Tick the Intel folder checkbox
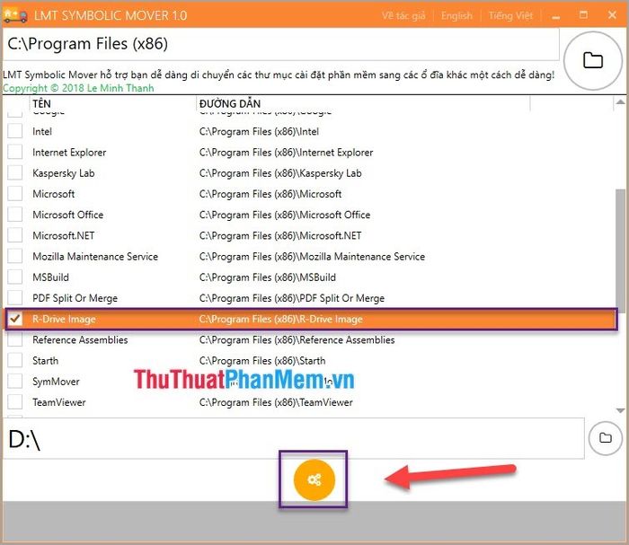 [15, 131]
